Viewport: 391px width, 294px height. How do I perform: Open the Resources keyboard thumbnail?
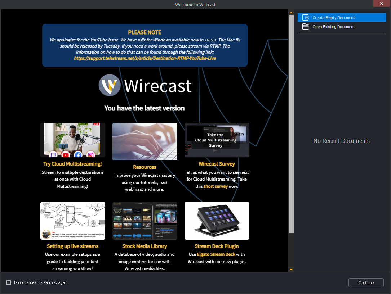145,141
